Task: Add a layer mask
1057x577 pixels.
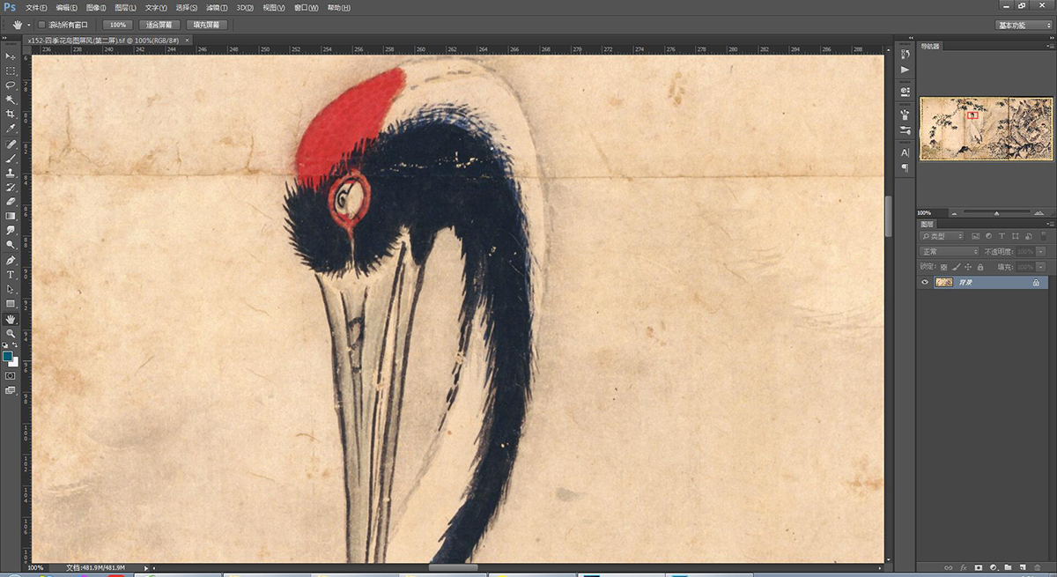Action: tap(979, 567)
